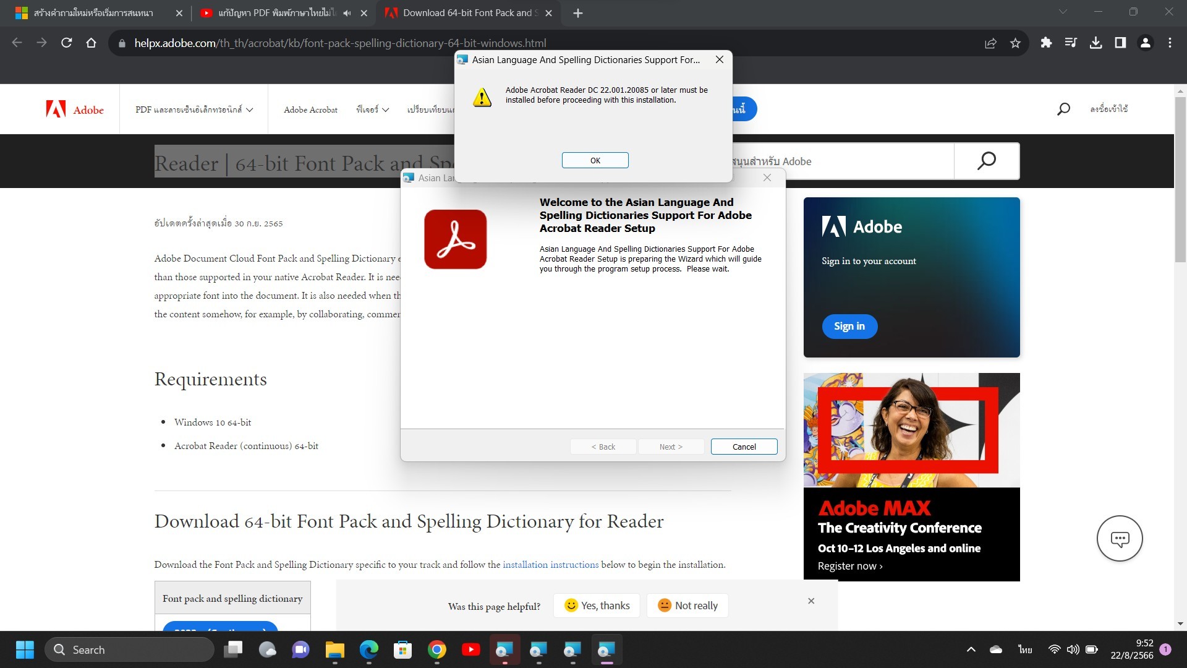The height and width of the screenshot is (668, 1187).
Task: Click the installation instructions link
Action: coord(550,565)
